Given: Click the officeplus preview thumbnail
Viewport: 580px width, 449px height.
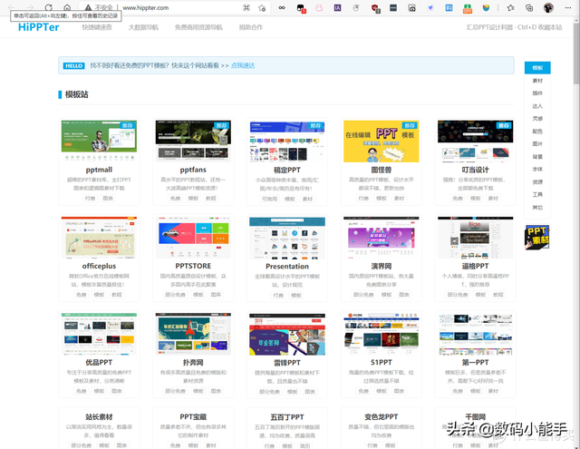Looking at the screenshot, I should (100, 238).
